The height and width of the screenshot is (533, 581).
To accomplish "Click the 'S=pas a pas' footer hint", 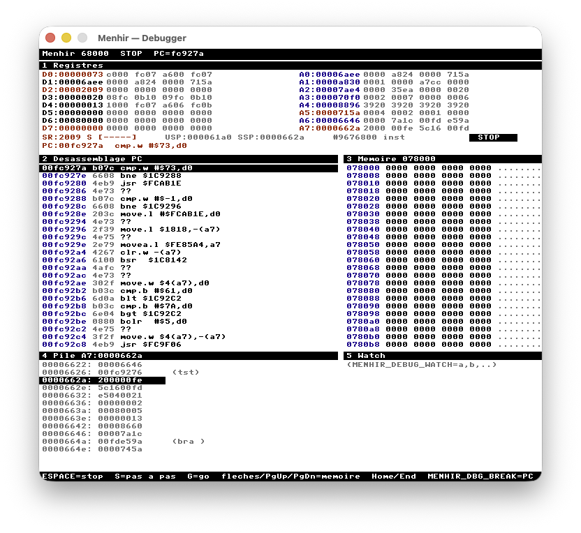I will click(x=145, y=476).
